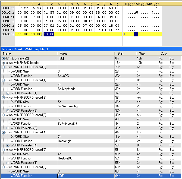
Task: Collapse the WMFRECORD record[6] struct
Action: pyautogui.click(x=4, y=167)
